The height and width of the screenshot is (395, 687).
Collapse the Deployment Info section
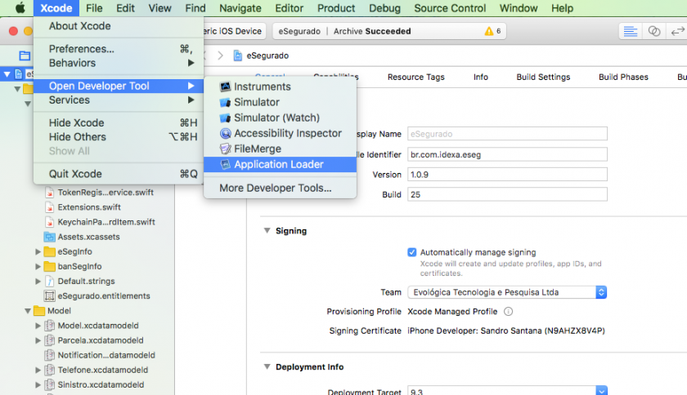(267, 367)
